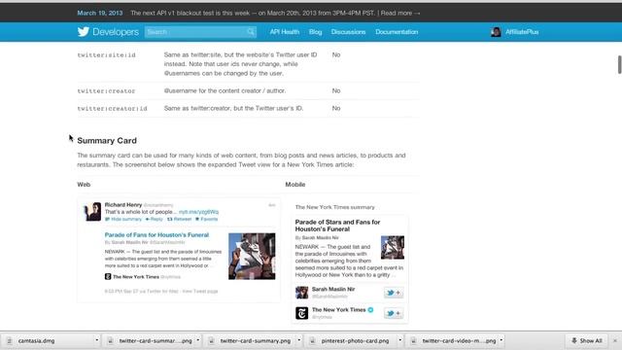Click Sarah Maslin Nir avatar in mobile card

301,293
